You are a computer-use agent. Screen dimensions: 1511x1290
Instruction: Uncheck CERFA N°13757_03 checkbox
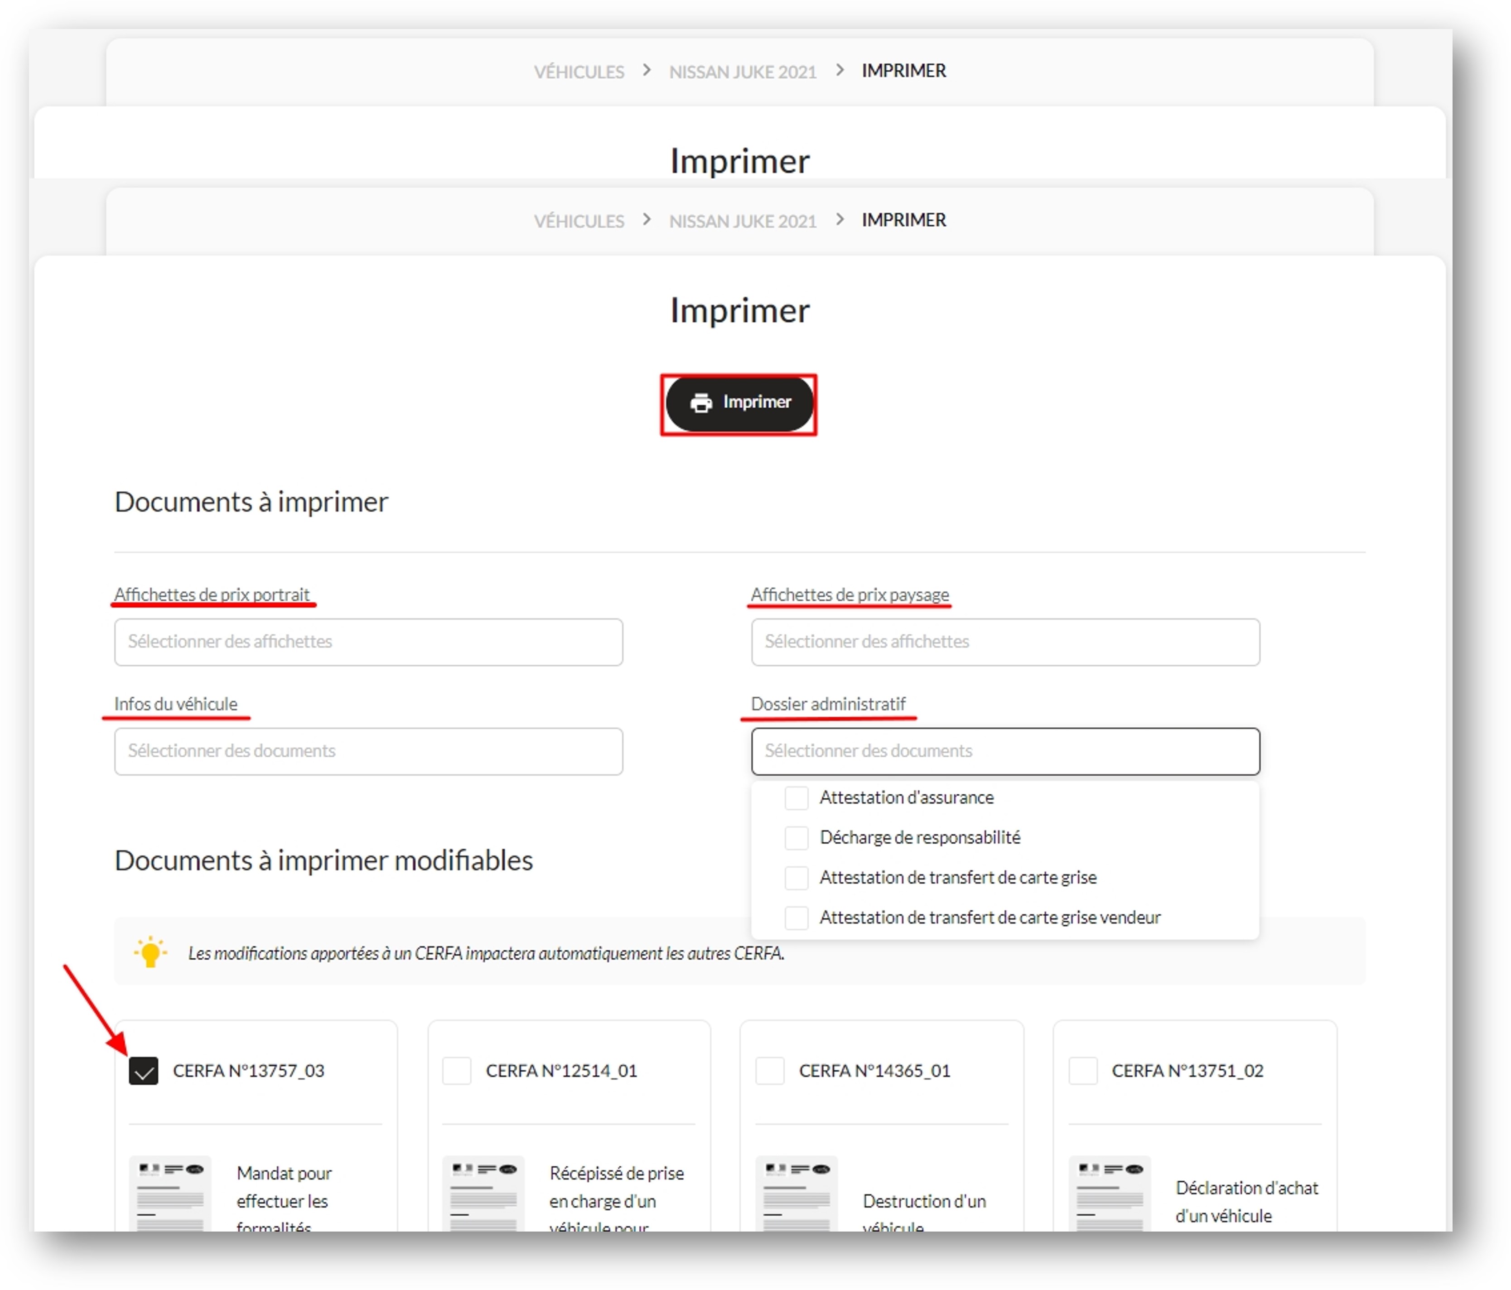pos(144,1071)
